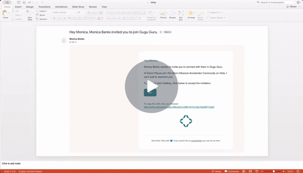Toggle Italic formatting

(x=59, y=18)
